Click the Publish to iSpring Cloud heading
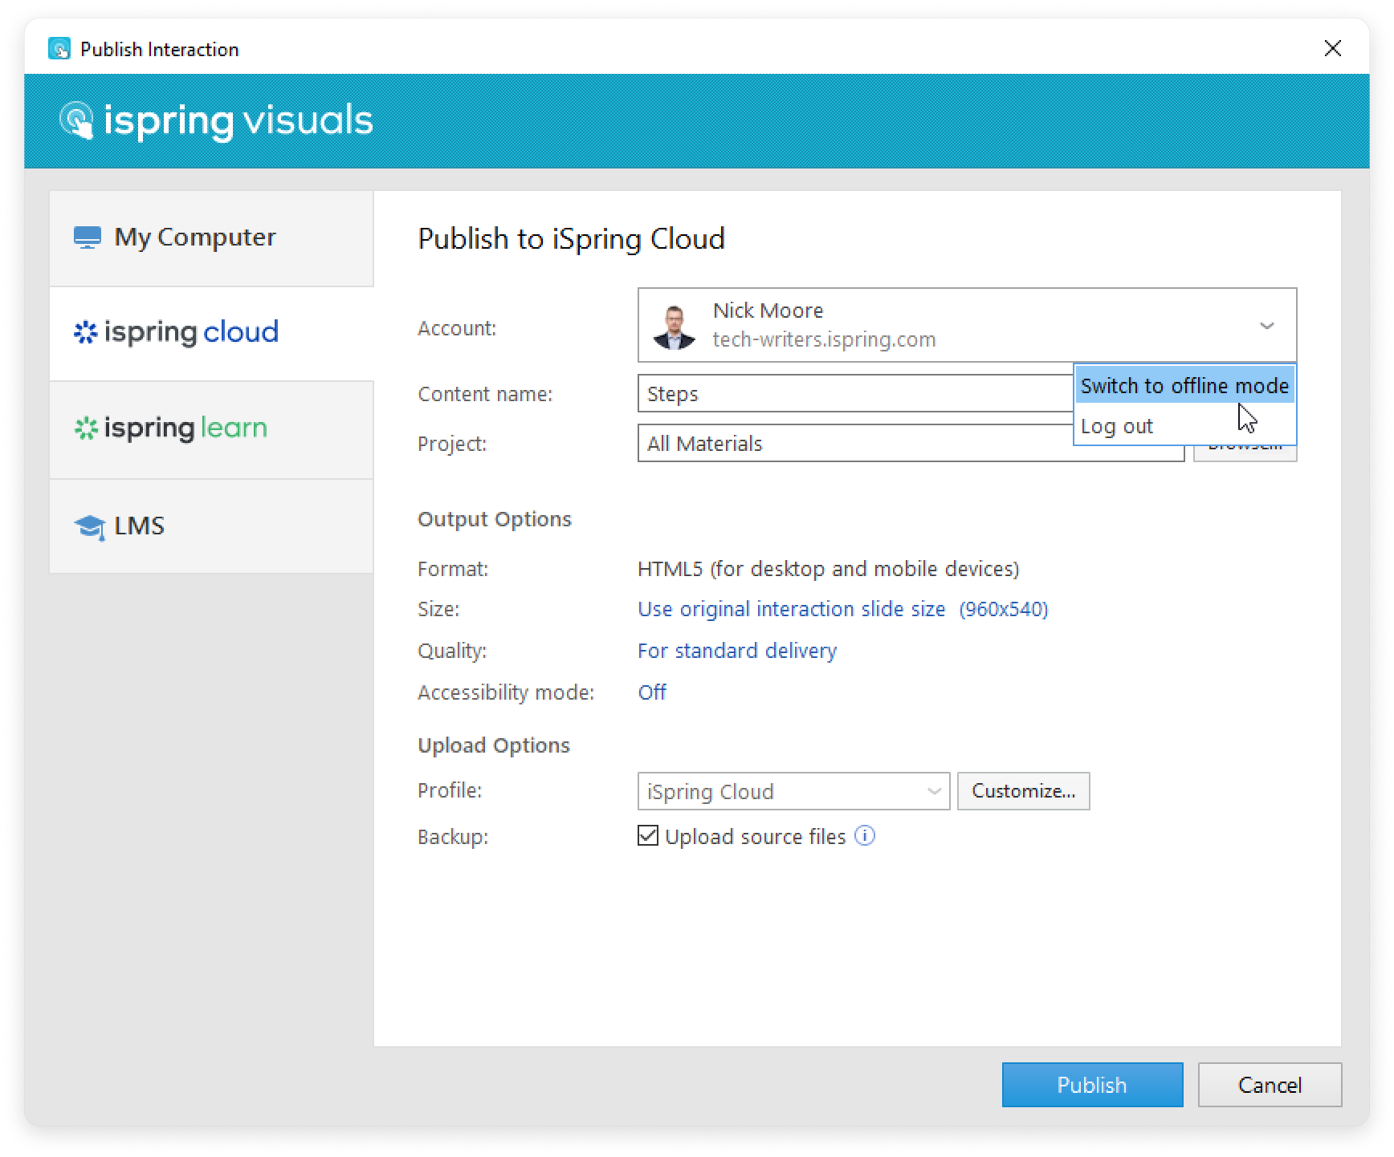The width and height of the screenshot is (1394, 1157). pyautogui.click(x=571, y=239)
